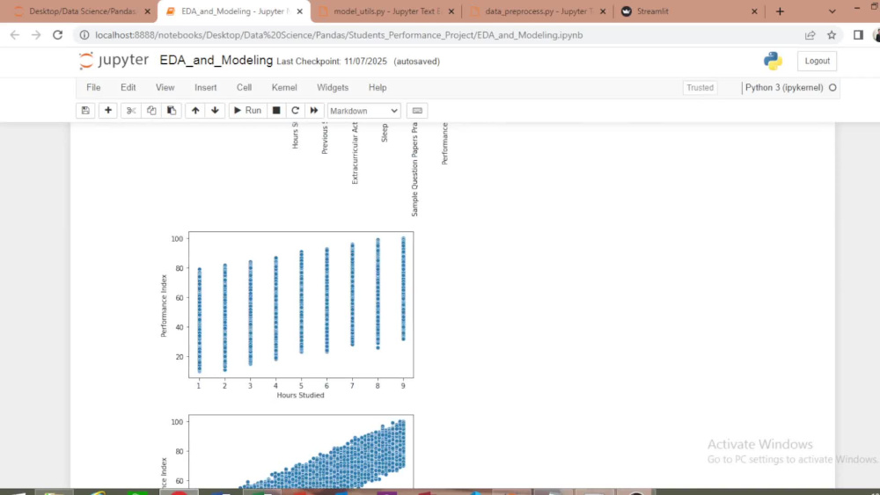Close the Streamlit browser tab

click(754, 11)
